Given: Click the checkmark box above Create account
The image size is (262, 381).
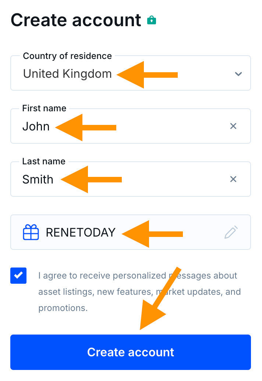Looking at the screenshot, I should (x=18, y=275).
